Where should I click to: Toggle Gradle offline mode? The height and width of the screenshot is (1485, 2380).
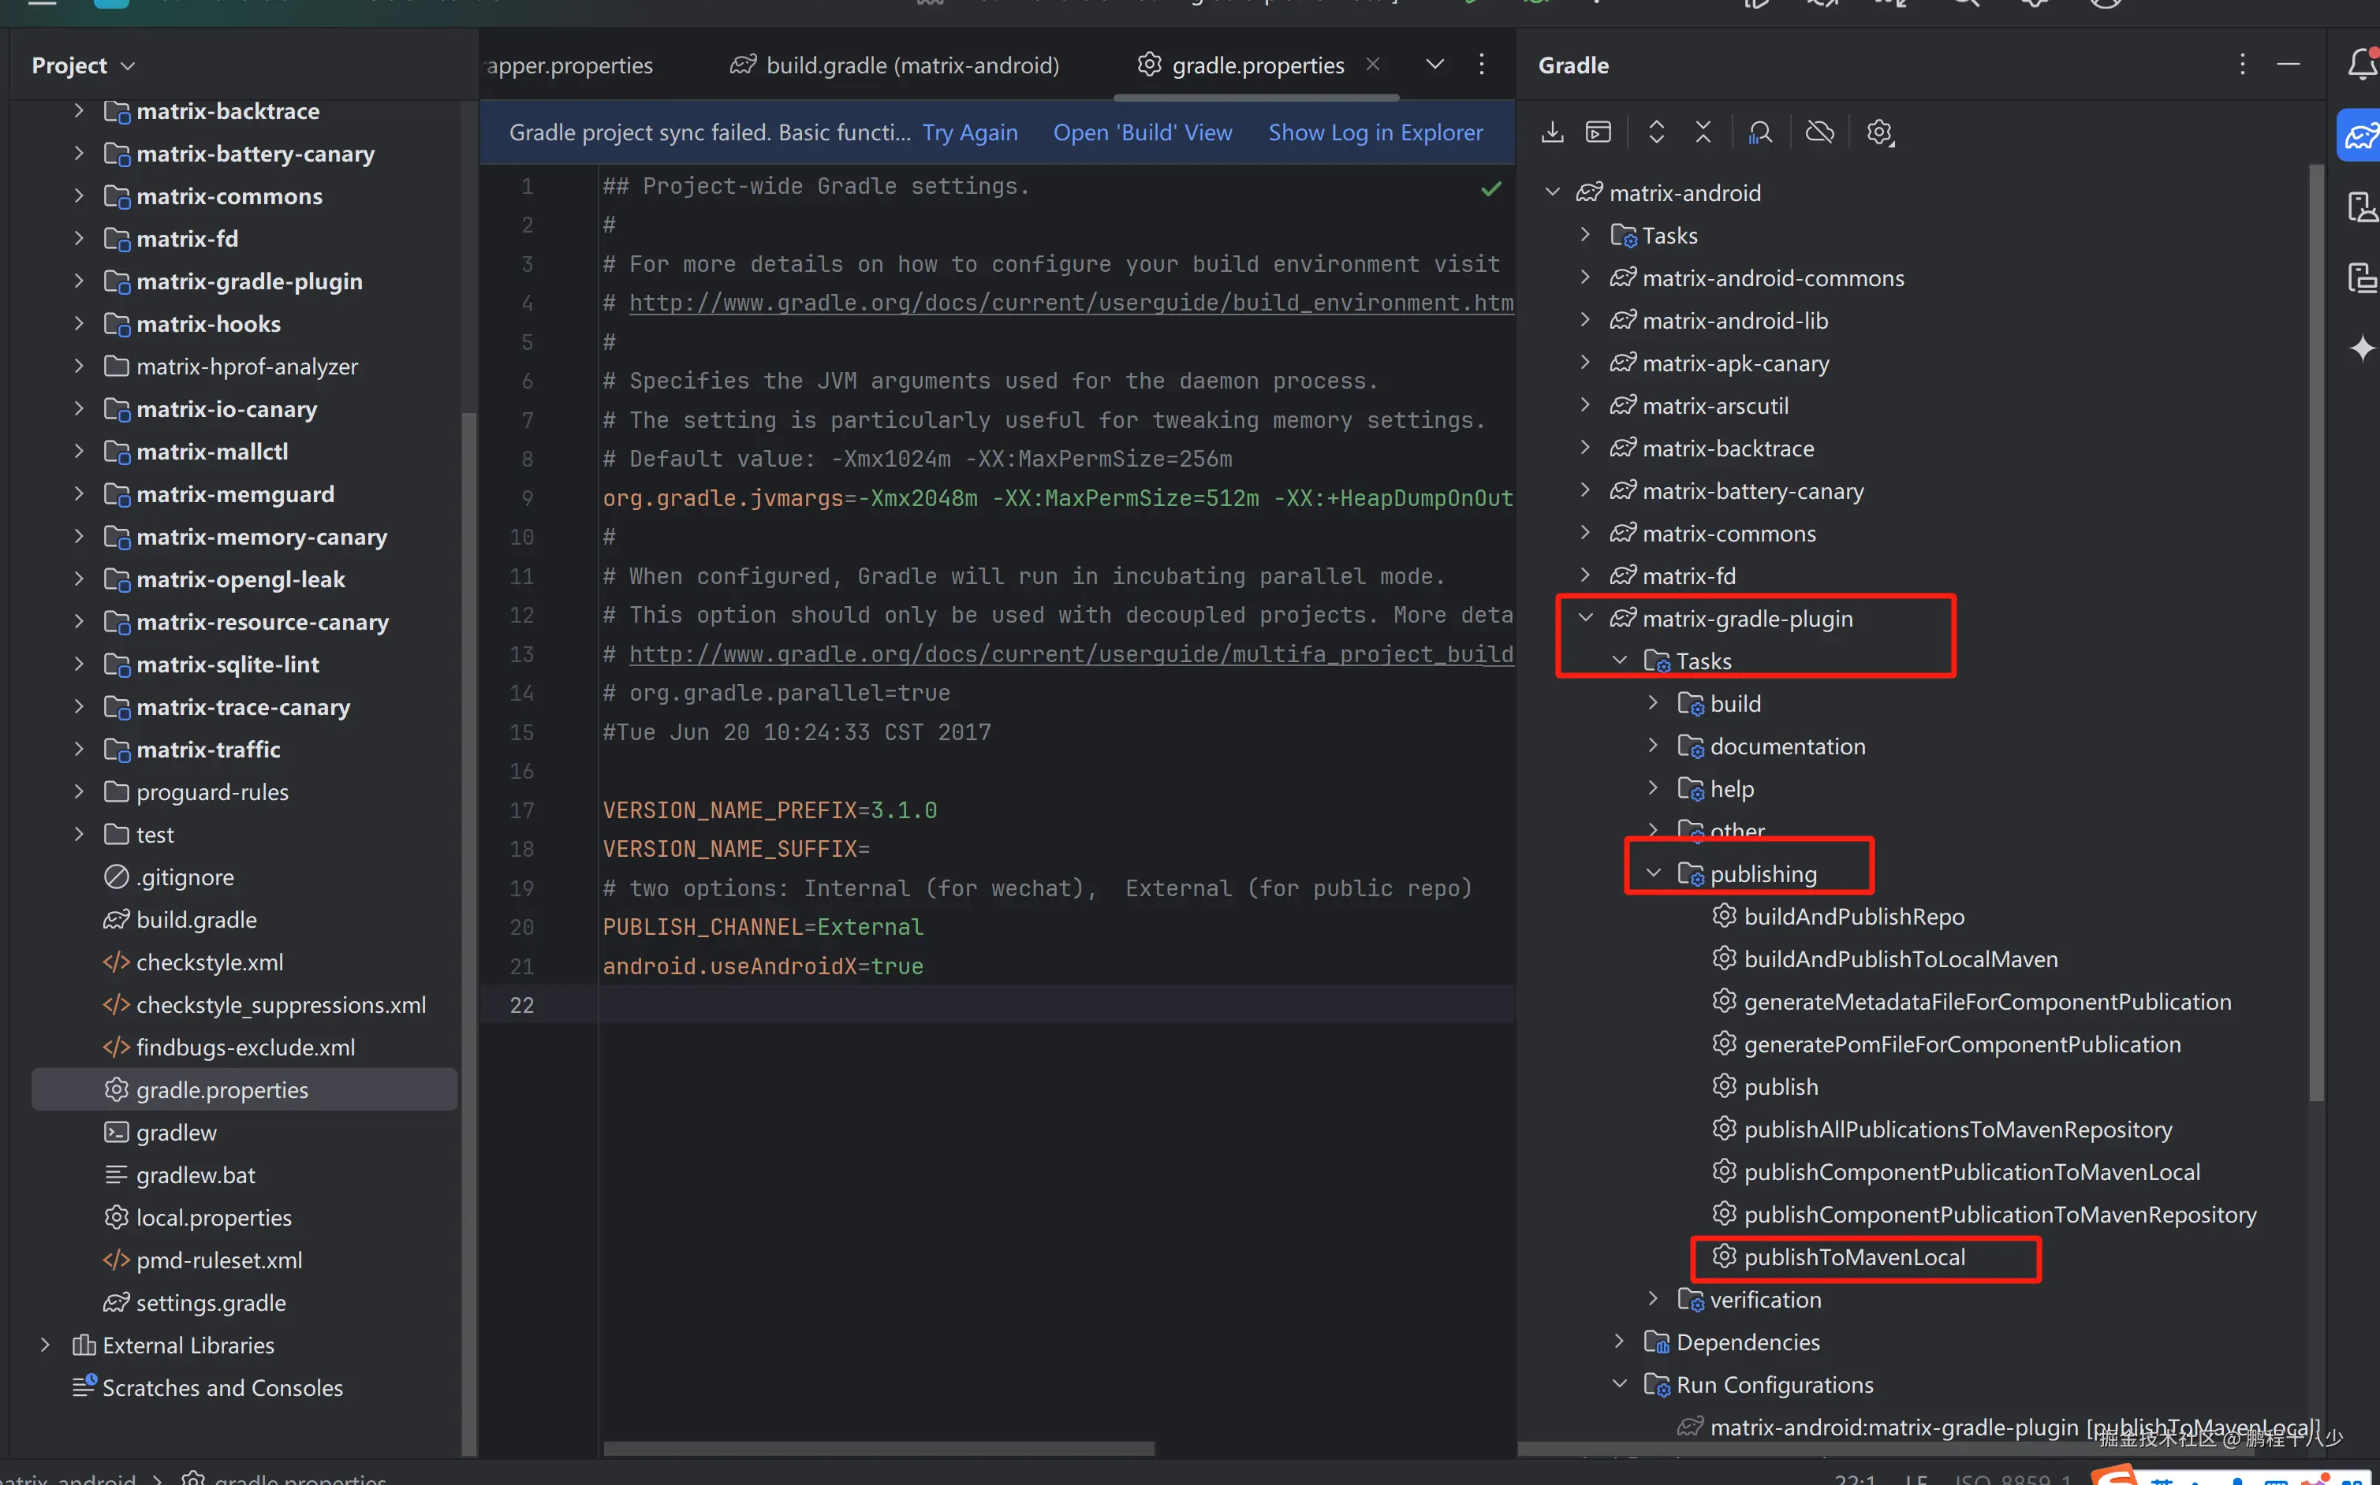coord(1819,132)
